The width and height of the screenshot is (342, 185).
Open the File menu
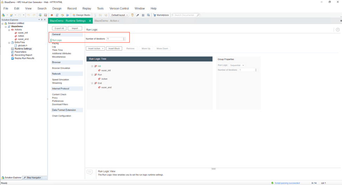click(6, 8)
